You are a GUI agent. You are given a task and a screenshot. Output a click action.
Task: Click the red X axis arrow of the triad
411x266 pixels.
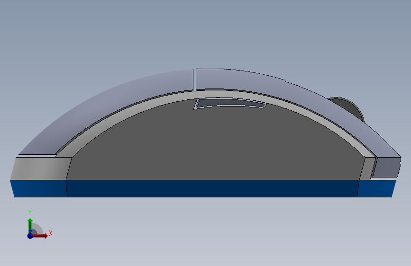[40, 236]
